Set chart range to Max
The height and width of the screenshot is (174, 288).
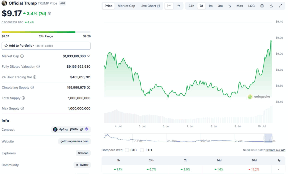[240, 6]
